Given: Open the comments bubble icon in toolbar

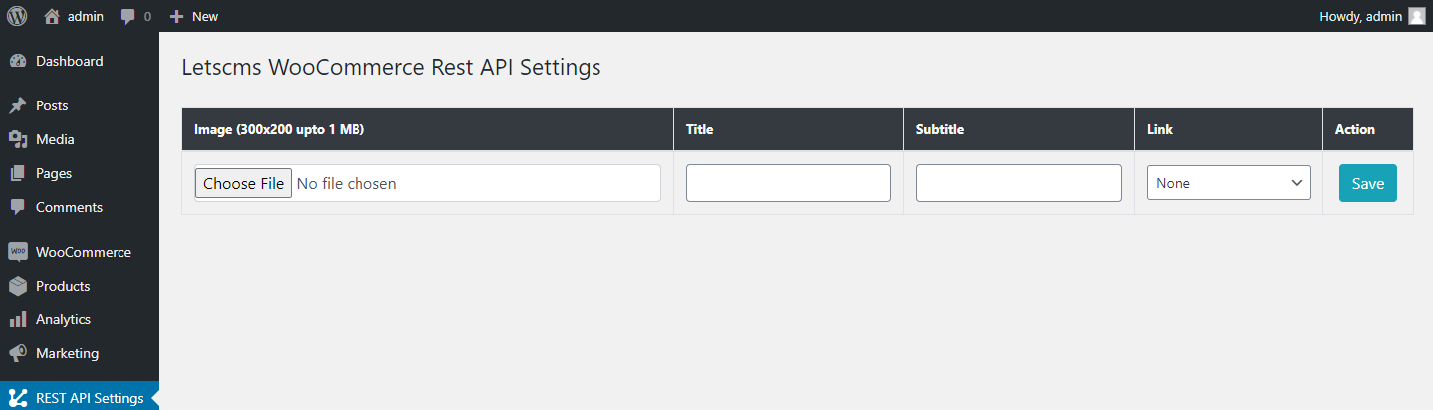Looking at the screenshot, I should [127, 17].
